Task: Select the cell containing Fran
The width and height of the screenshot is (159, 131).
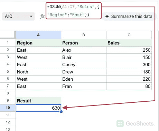Action: [x=84, y=86]
